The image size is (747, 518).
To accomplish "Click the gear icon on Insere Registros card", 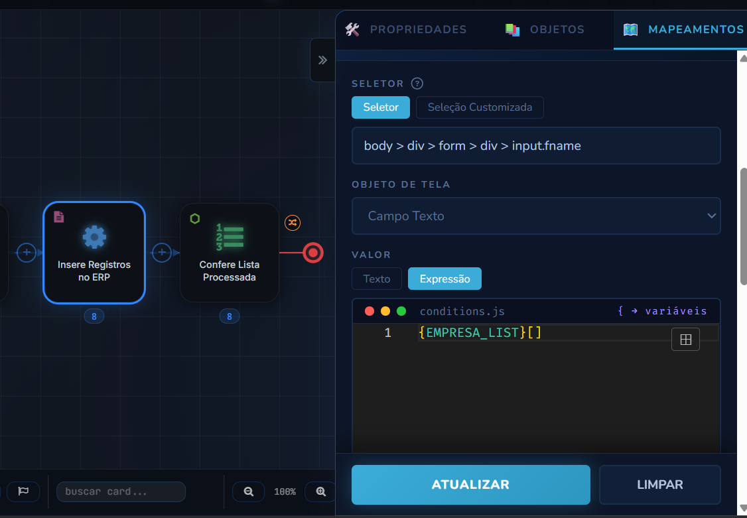I will [x=94, y=237].
